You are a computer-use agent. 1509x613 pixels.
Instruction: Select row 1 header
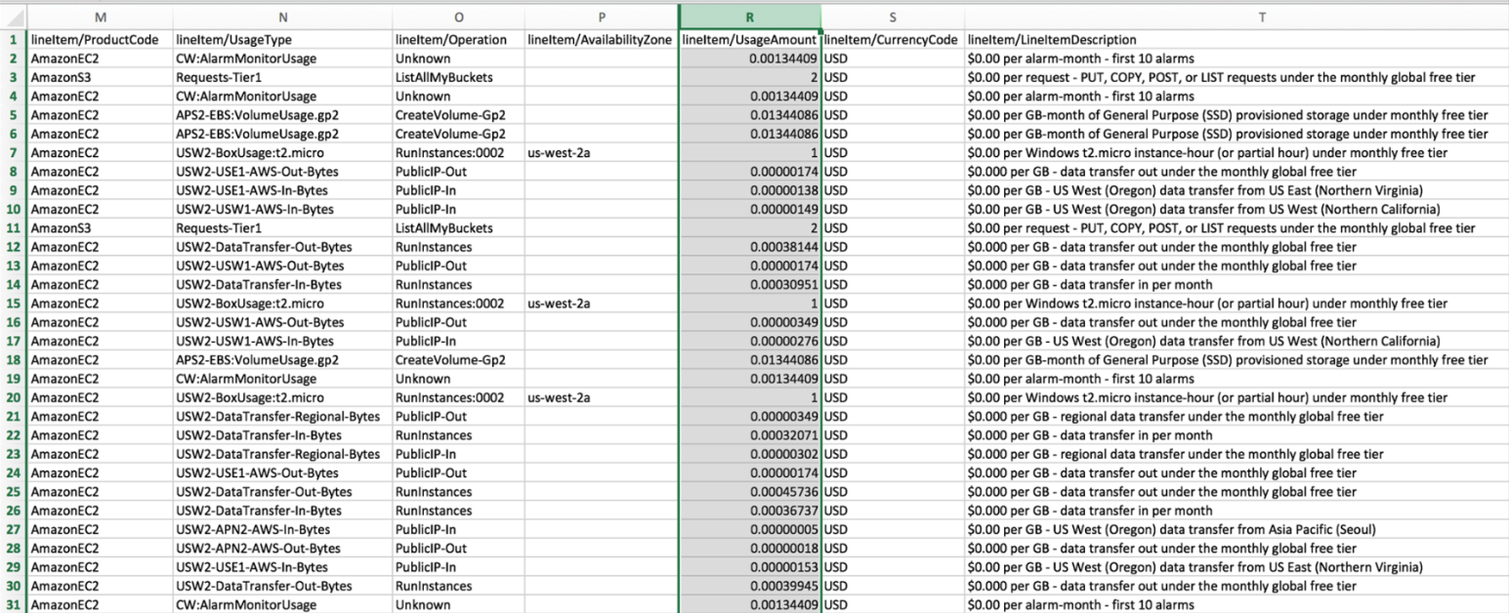pos(14,40)
